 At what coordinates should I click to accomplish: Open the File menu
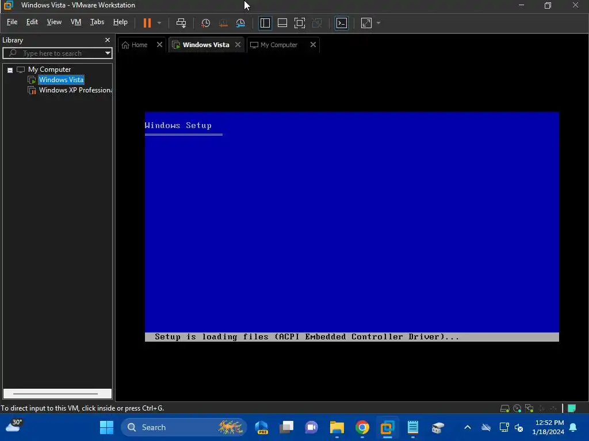tap(12, 22)
